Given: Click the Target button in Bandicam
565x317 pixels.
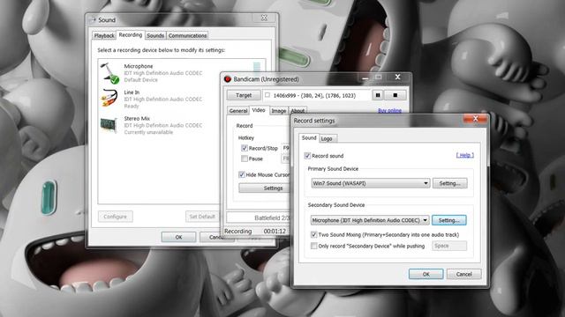Looking at the screenshot, I should (x=244, y=95).
